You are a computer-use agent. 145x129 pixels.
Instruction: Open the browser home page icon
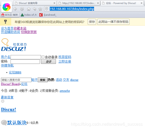tap(29, 9)
